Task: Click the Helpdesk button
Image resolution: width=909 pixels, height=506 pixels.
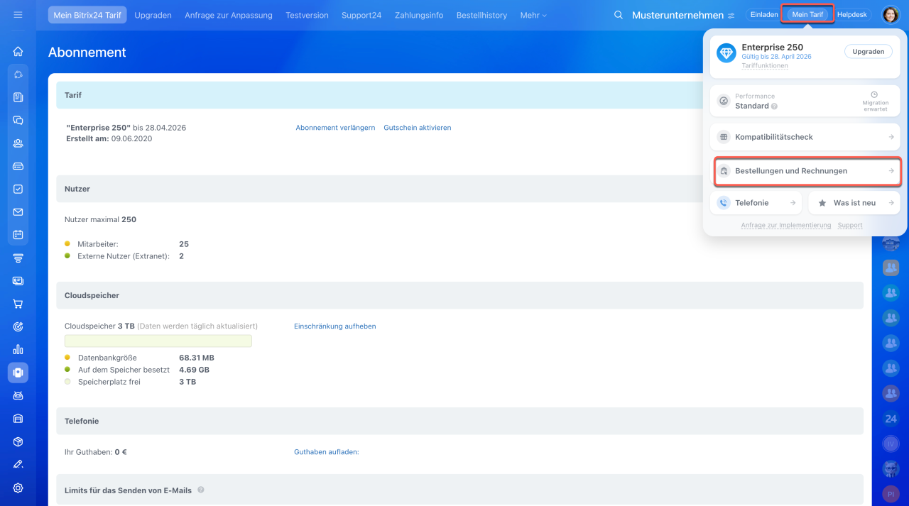Action: coord(852,15)
